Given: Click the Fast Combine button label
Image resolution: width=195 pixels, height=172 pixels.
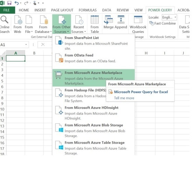Looking at the screenshot, I should point(165,23).
